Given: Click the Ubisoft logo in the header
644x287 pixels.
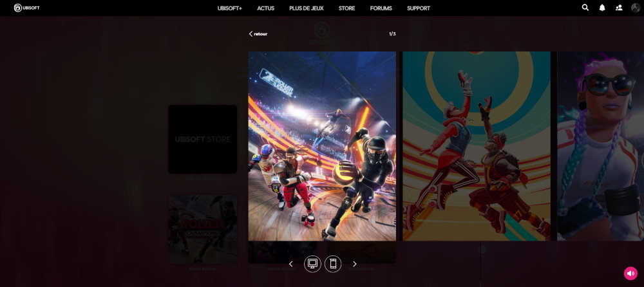Looking at the screenshot, I should click(x=26, y=8).
